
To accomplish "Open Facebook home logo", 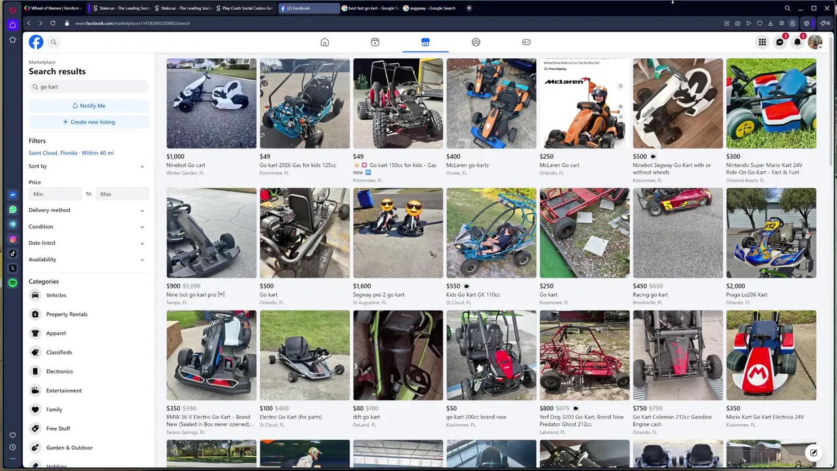I will coord(36,42).
